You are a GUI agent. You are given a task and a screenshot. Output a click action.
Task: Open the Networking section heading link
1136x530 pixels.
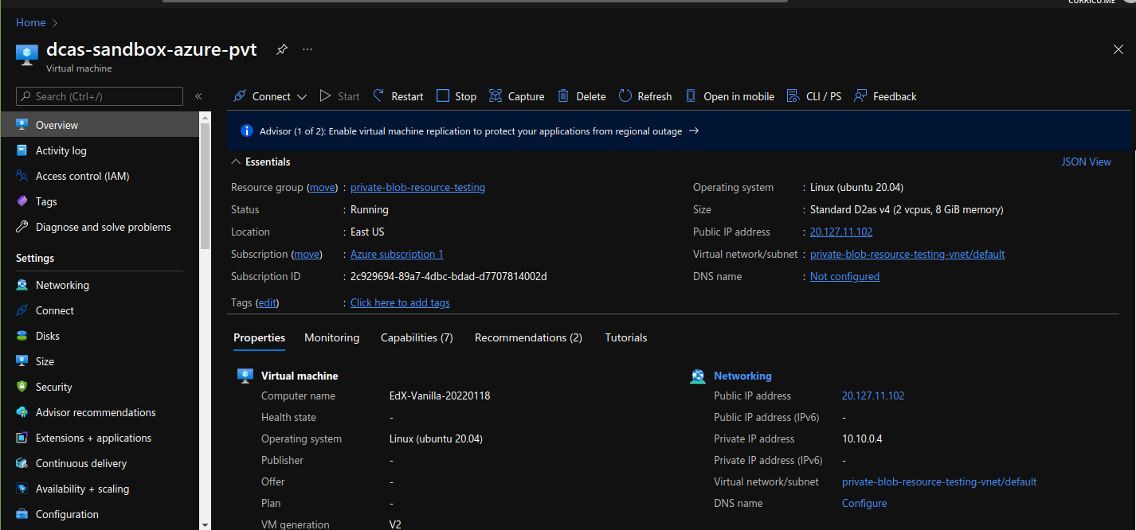point(742,376)
